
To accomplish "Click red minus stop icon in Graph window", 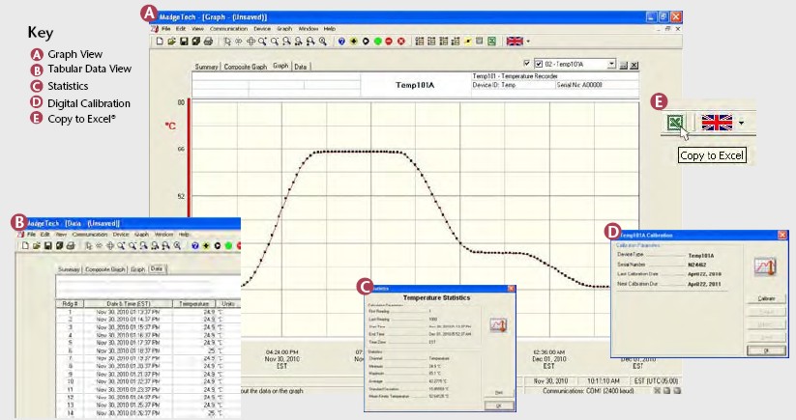I will pos(389,42).
